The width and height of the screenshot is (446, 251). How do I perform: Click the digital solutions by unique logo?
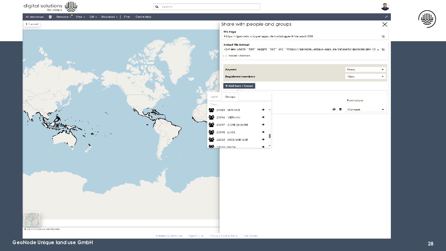pos(50,7)
